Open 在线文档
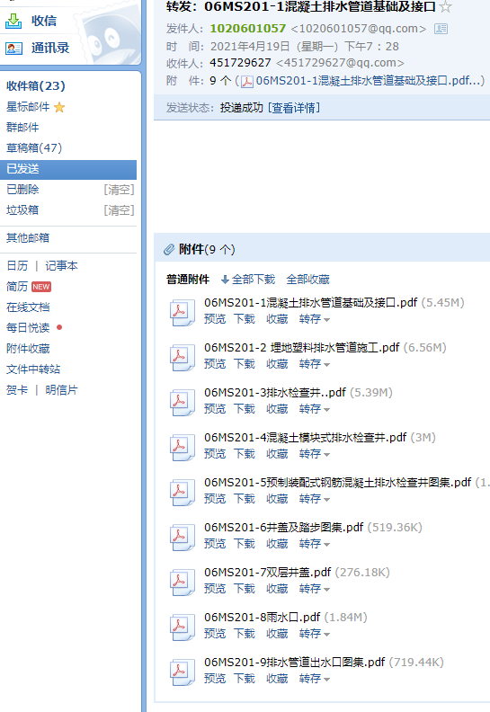The height and width of the screenshot is (712, 490). (x=28, y=307)
